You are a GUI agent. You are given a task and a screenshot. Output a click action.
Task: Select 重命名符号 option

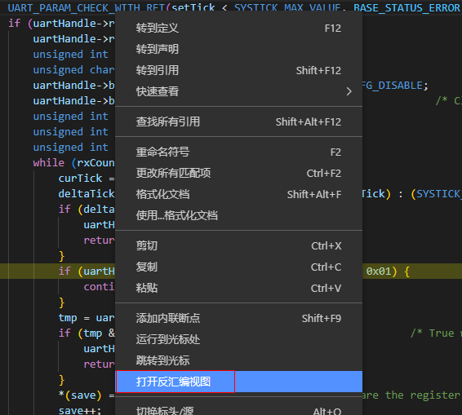[x=238, y=152]
